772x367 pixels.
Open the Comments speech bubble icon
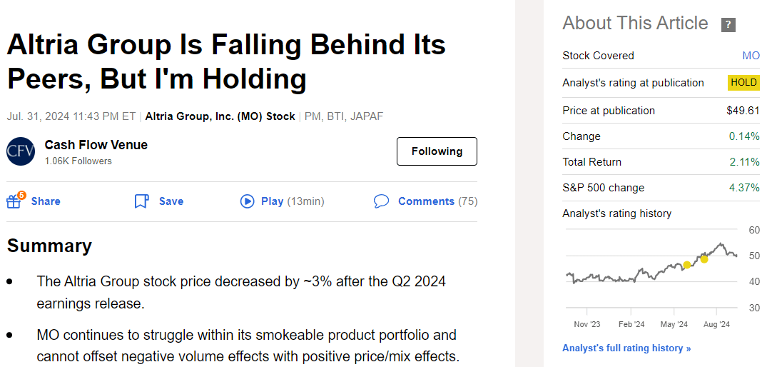click(382, 201)
